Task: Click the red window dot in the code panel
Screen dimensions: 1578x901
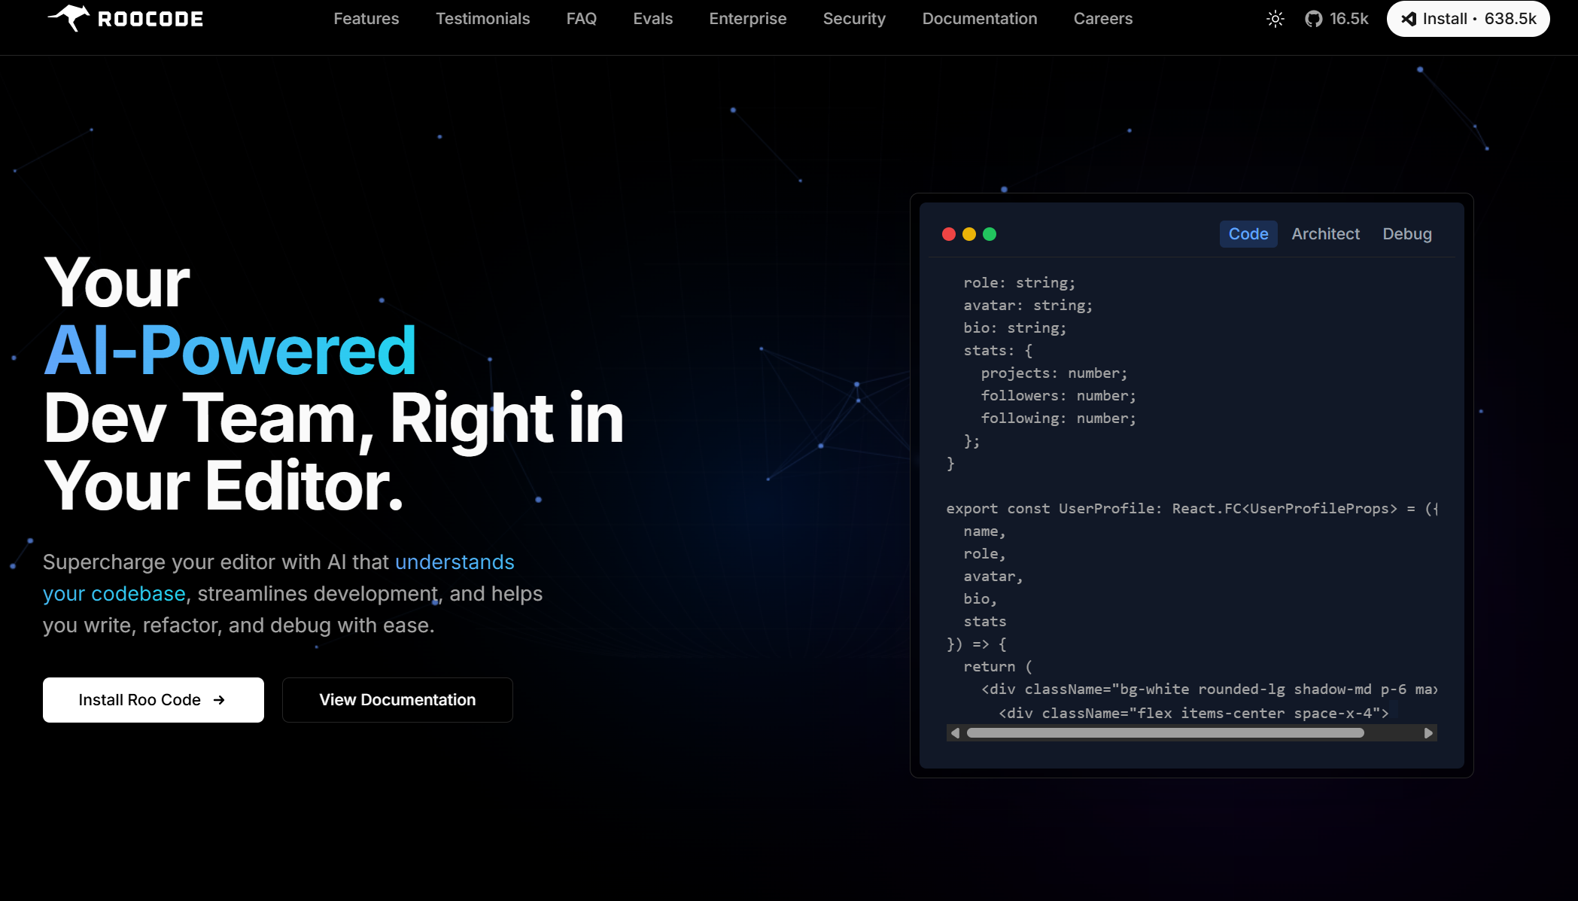Action: pyautogui.click(x=949, y=234)
